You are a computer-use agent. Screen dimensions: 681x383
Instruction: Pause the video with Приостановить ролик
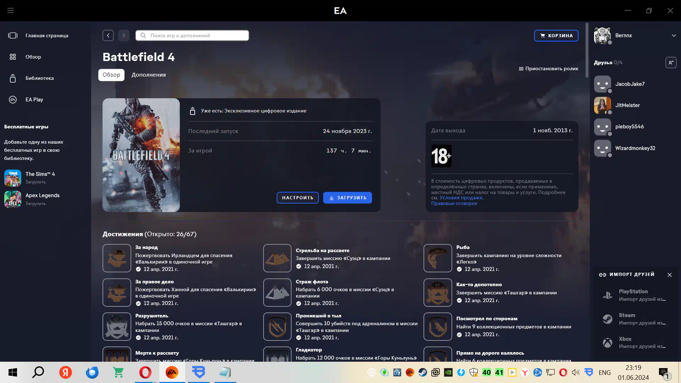[x=548, y=68]
